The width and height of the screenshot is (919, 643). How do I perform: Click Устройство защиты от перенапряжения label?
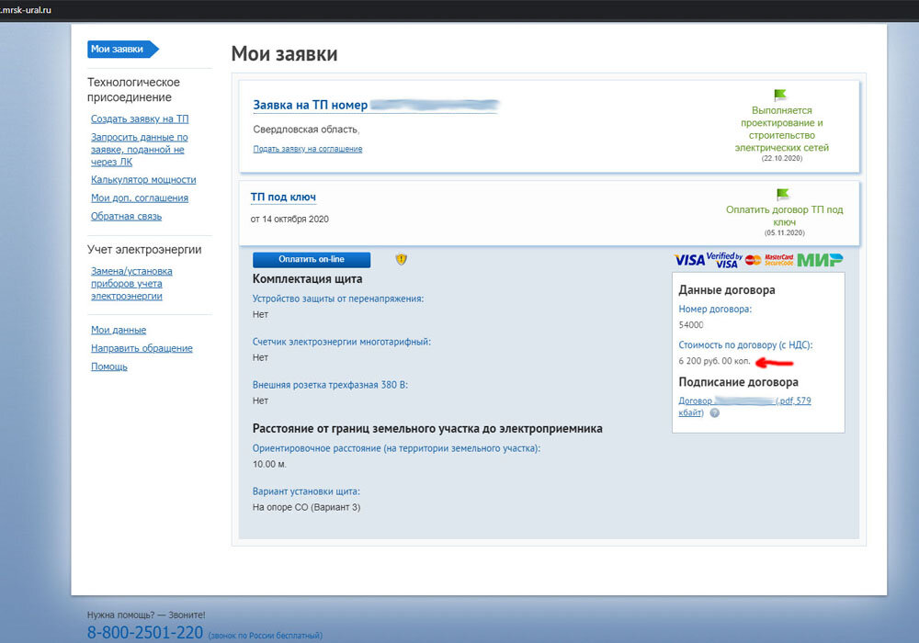tap(338, 299)
